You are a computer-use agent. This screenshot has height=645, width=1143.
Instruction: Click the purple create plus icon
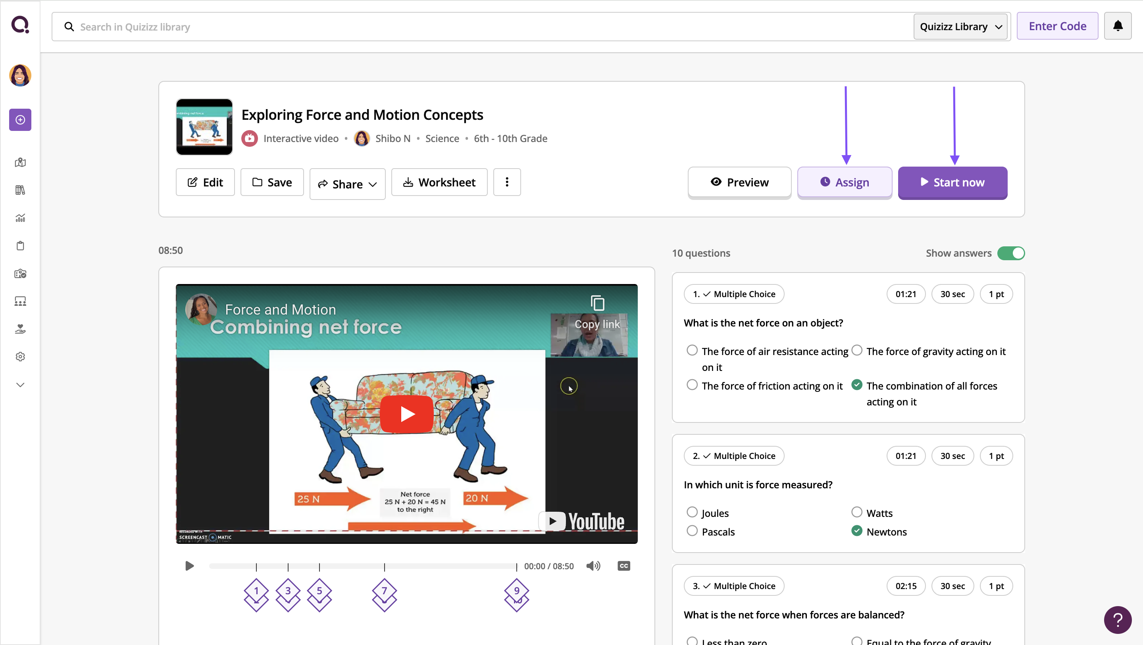[20, 120]
